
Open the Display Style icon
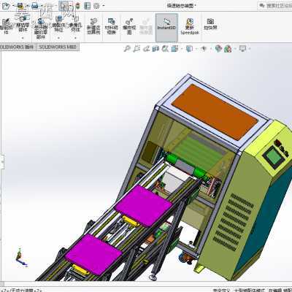click(x=189, y=49)
